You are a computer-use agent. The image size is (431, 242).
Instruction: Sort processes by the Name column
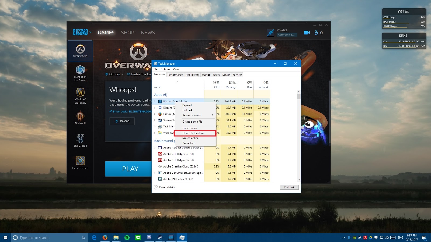tap(178, 84)
